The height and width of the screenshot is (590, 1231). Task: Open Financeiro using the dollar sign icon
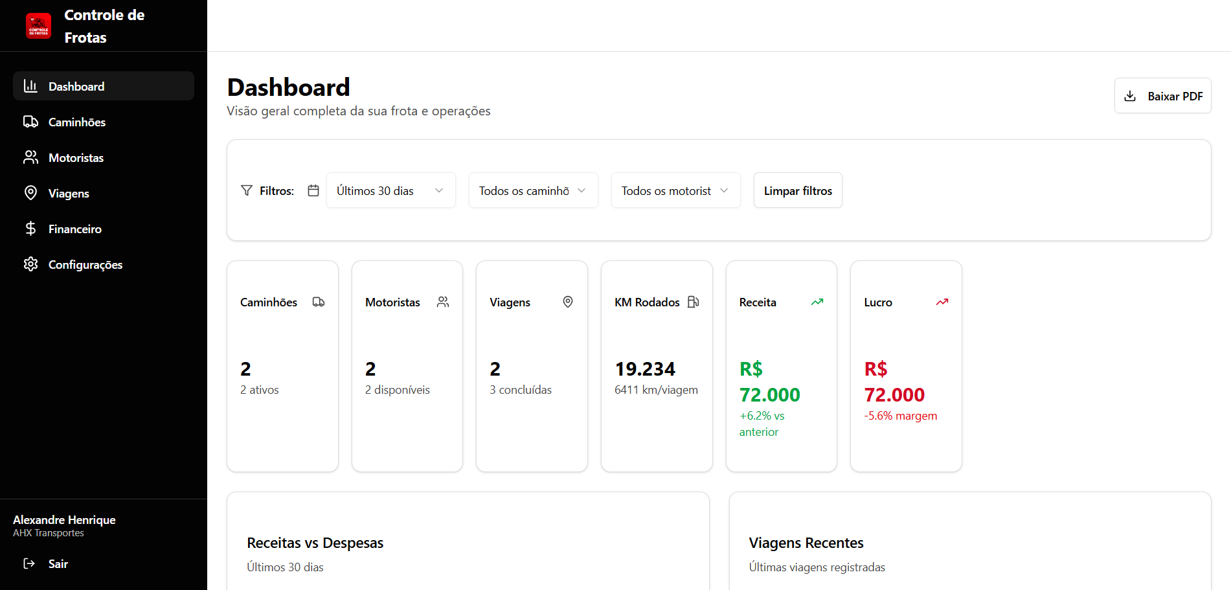pyautogui.click(x=31, y=228)
